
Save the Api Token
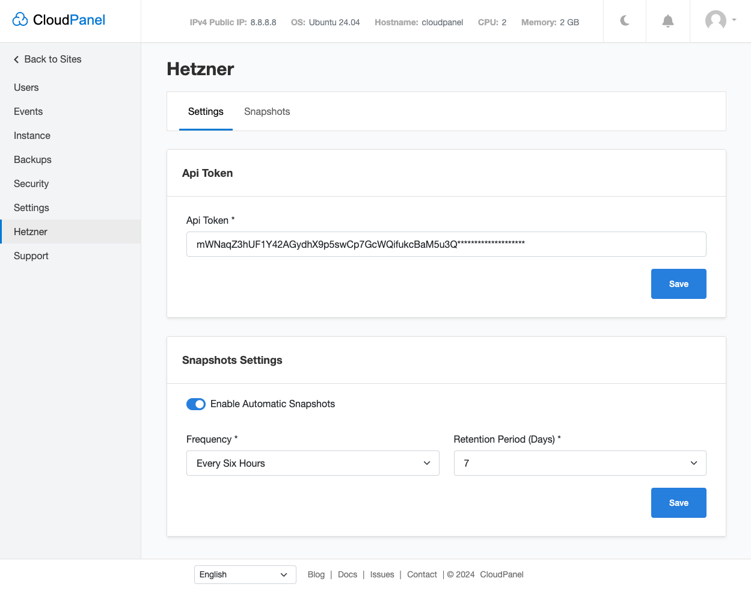coord(678,283)
